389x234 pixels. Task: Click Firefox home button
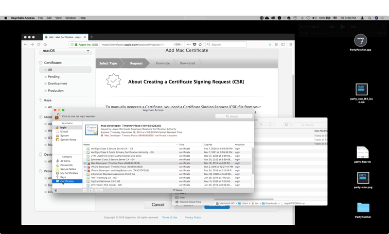[45, 45]
